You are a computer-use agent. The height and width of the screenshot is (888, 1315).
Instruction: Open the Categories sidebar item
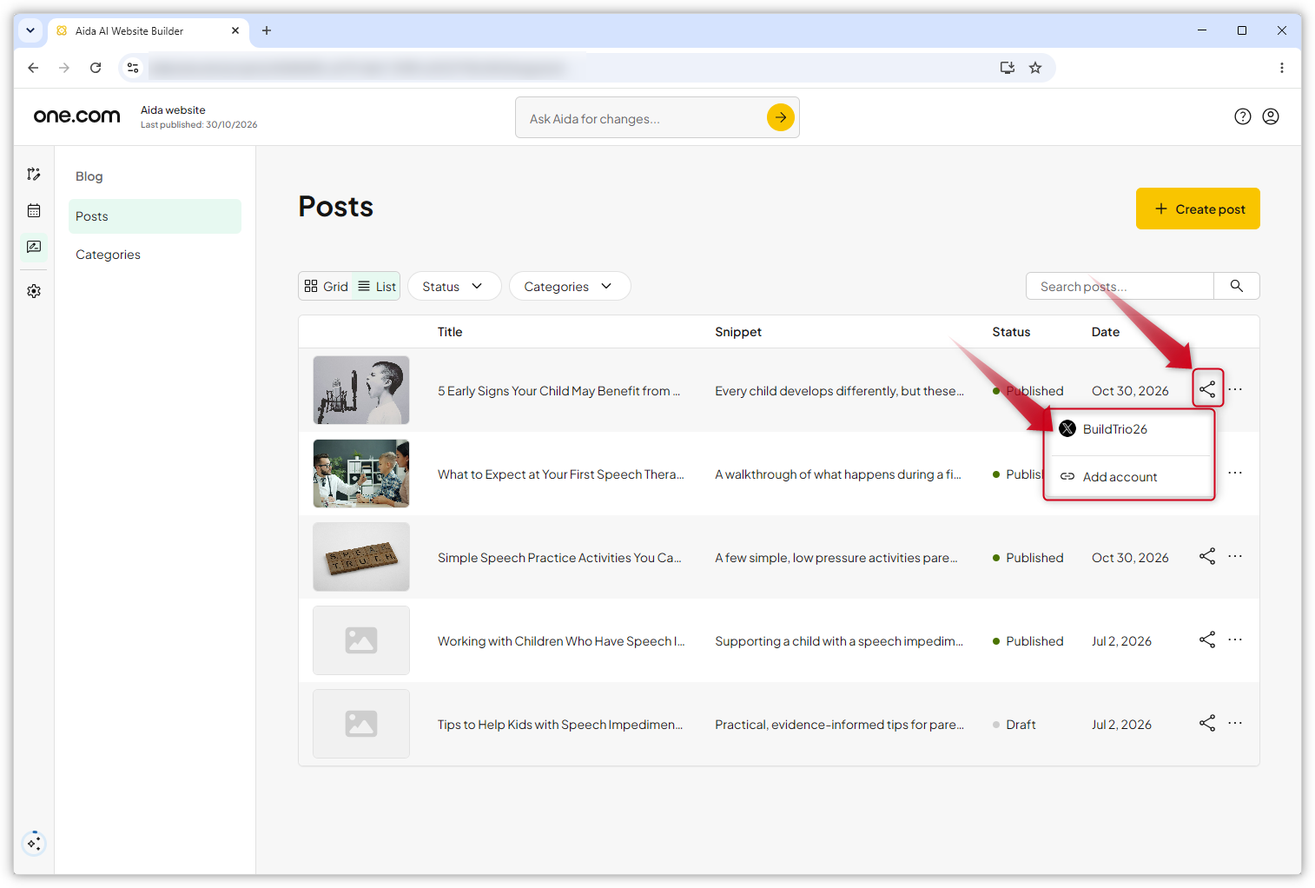(155, 255)
